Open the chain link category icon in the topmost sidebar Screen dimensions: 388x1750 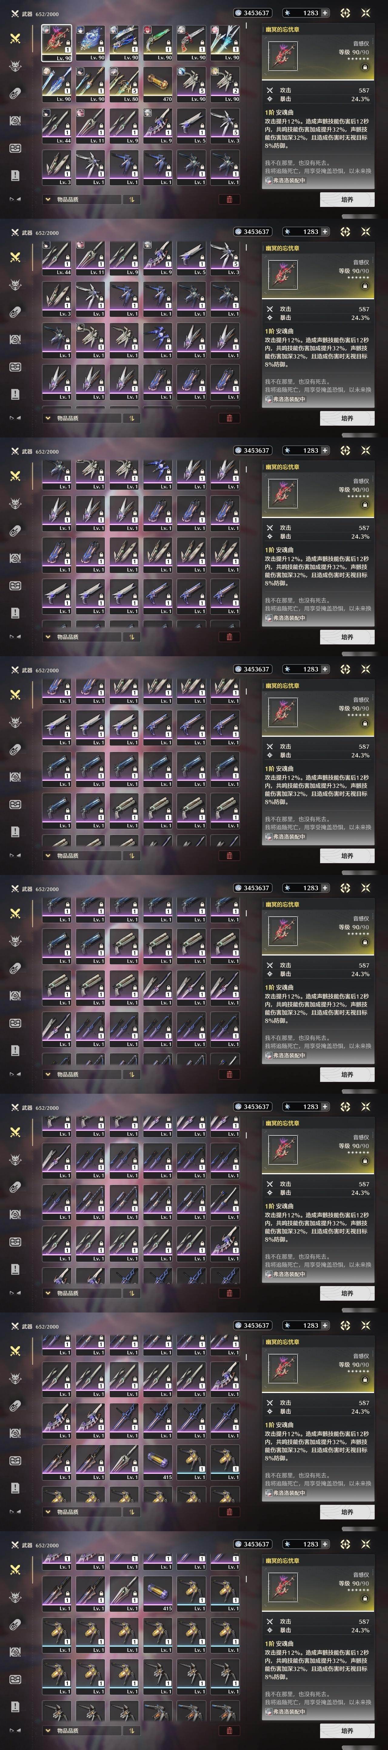[x=15, y=93]
